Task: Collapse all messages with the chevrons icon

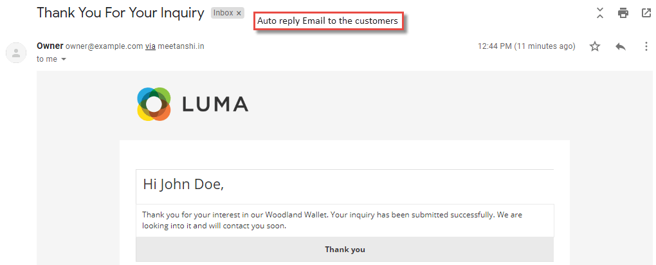Action: click(600, 14)
